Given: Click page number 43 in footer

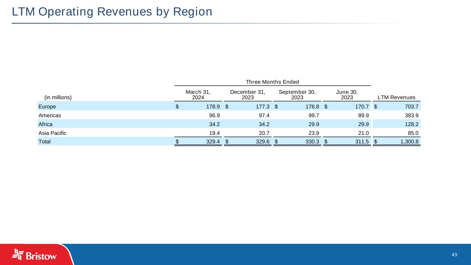Looking at the screenshot, I should (454, 255).
